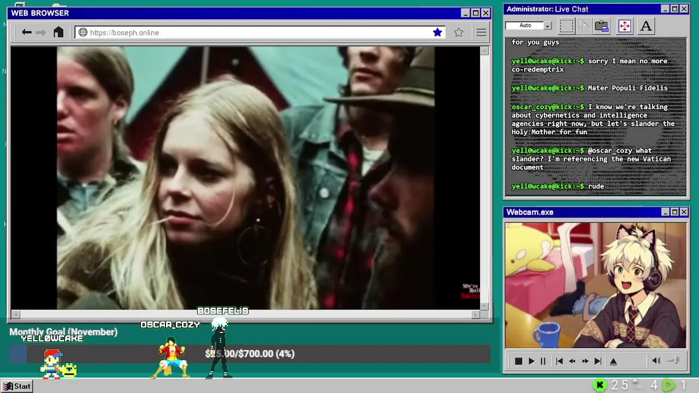Open the browser home page
Screen dimensions: 699x393
pos(58,32)
